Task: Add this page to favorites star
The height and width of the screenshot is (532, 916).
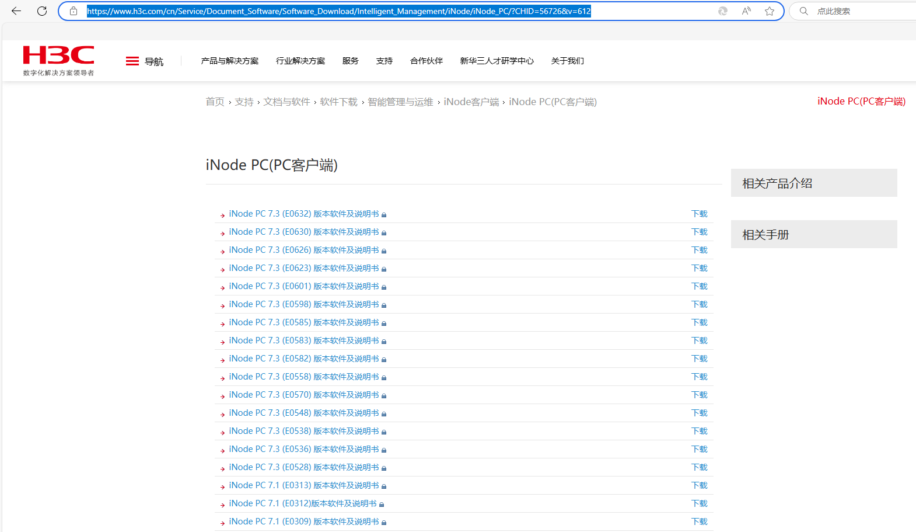Action: [770, 11]
